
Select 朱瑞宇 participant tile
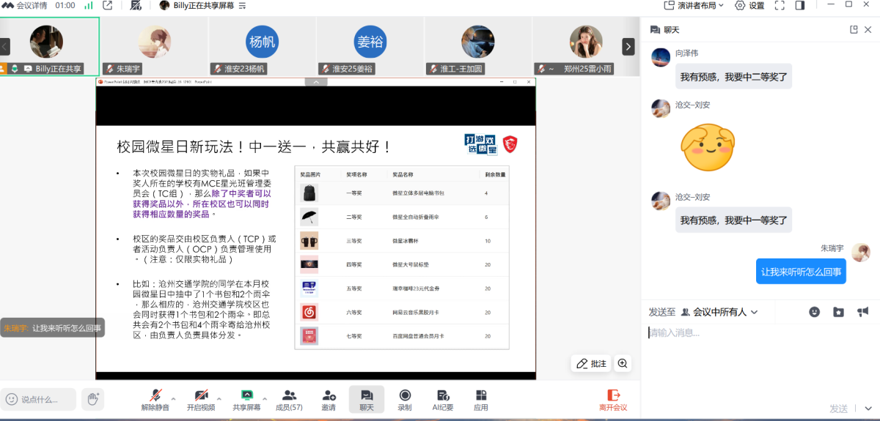[x=154, y=46]
